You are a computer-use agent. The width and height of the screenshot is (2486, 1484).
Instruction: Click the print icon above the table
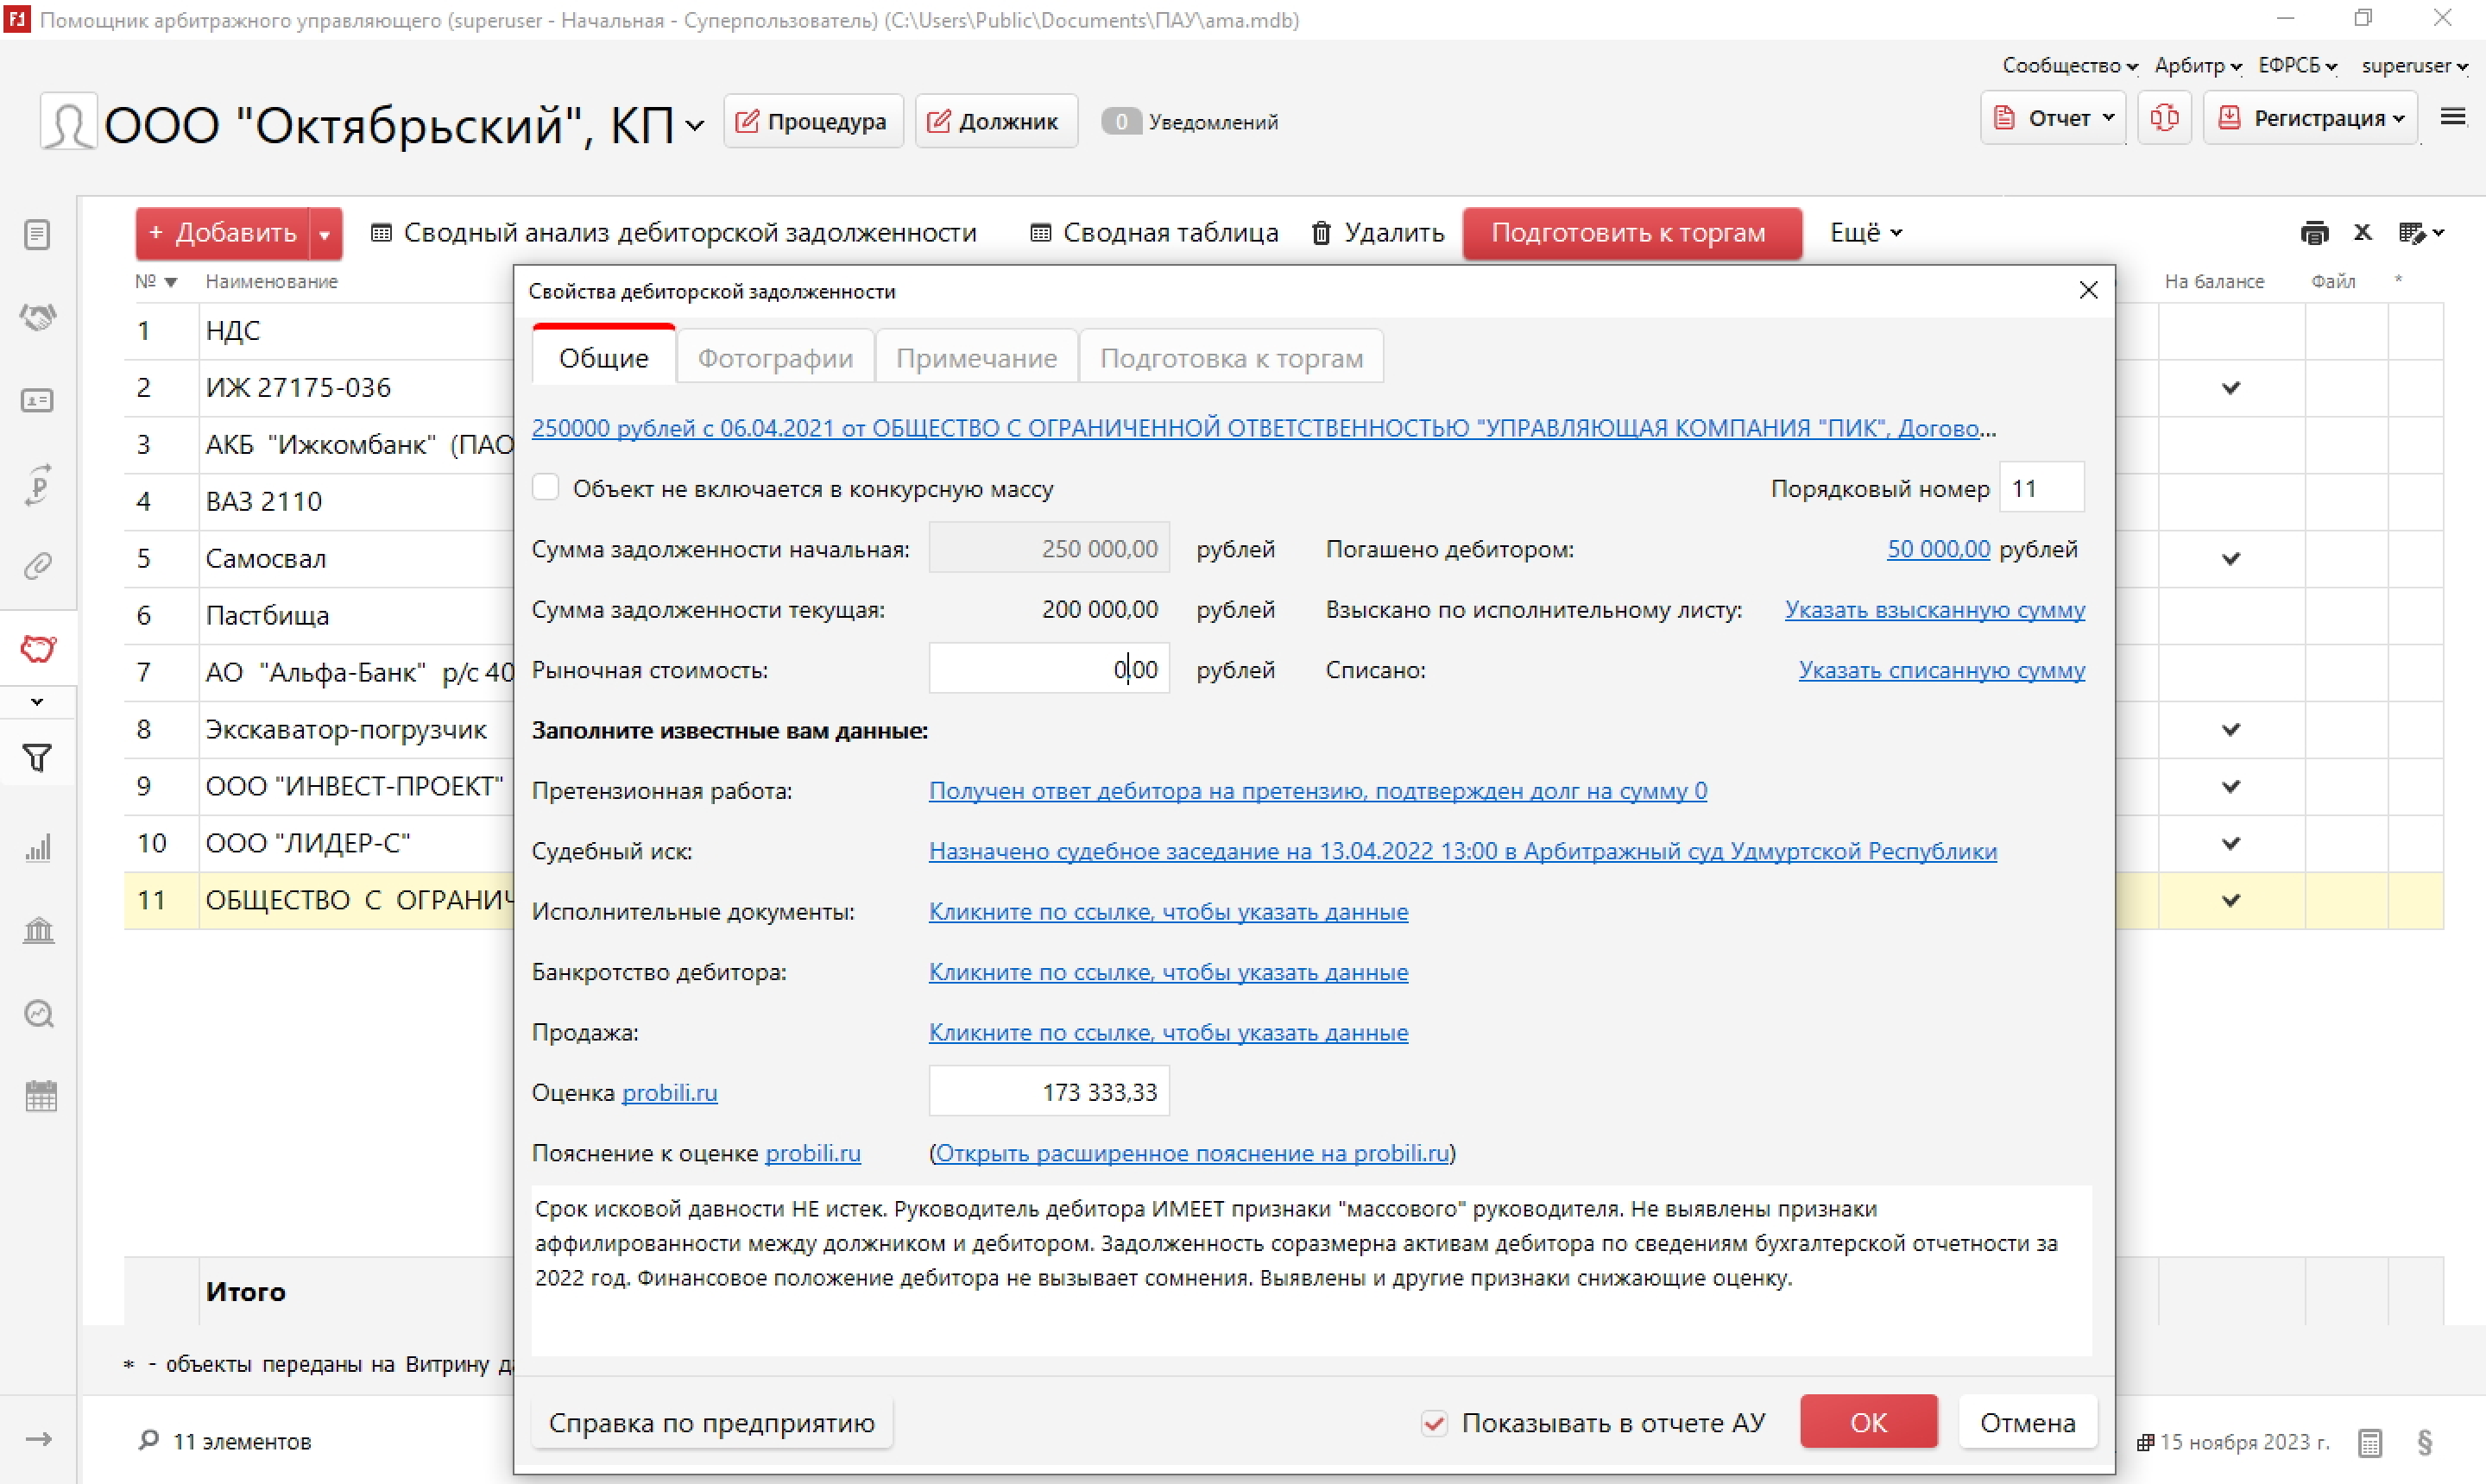click(x=2314, y=233)
